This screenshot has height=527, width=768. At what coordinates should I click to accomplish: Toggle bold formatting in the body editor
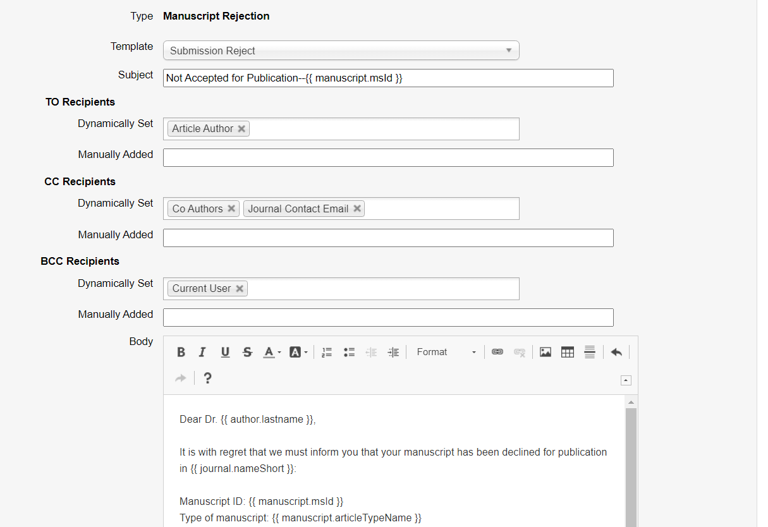(x=181, y=353)
